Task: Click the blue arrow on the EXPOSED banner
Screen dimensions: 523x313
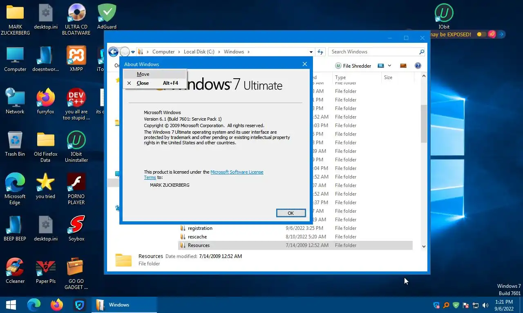Action: pos(501,35)
